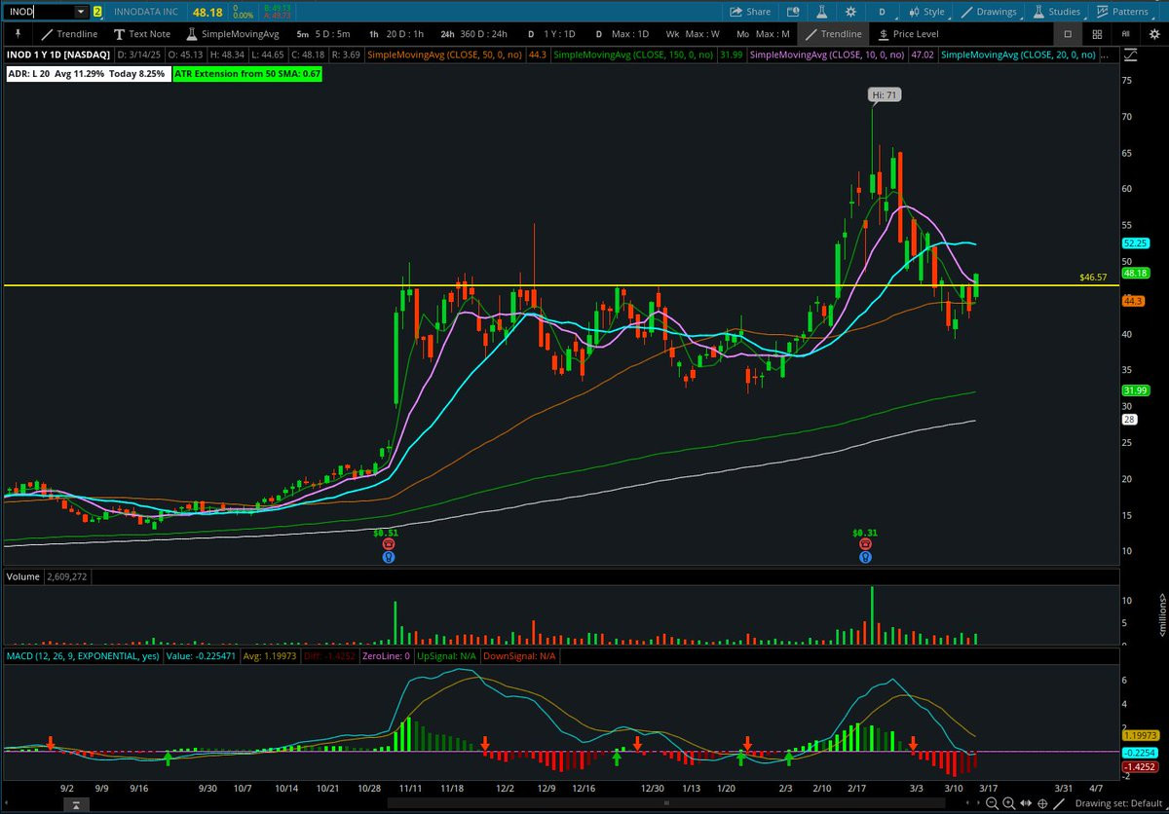Click the All charts icon
This screenshot has width=1169, height=814.
point(1125,34)
